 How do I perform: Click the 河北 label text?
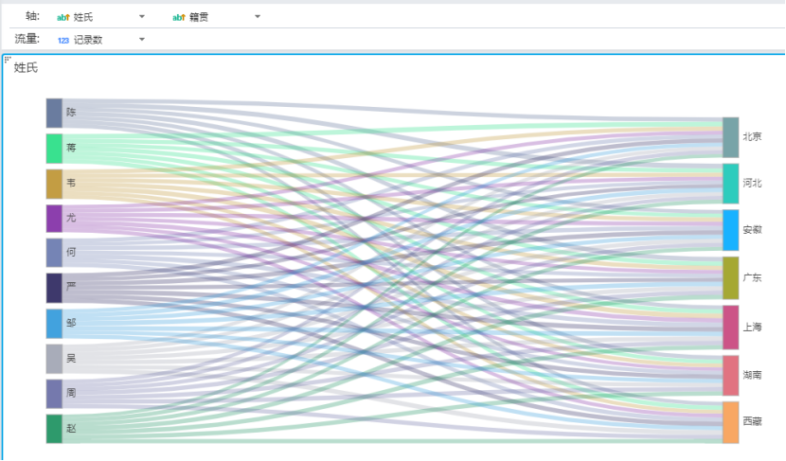(x=753, y=183)
